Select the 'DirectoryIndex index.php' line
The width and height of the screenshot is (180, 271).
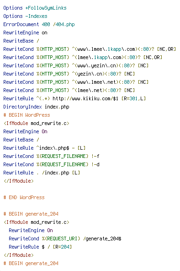(36, 107)
